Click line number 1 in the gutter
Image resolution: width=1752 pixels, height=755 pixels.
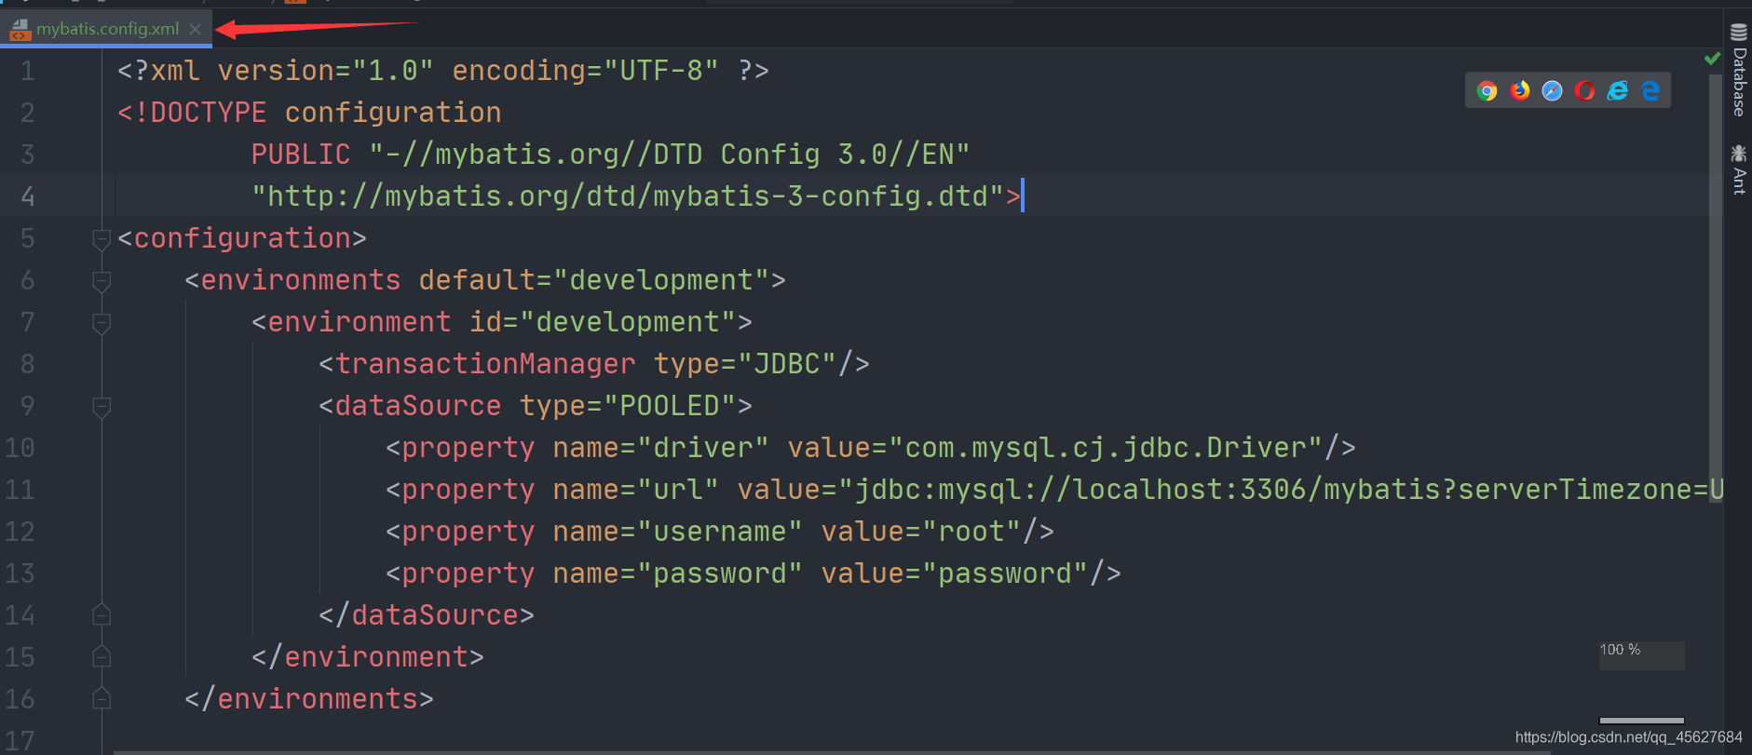pos(28,71)
